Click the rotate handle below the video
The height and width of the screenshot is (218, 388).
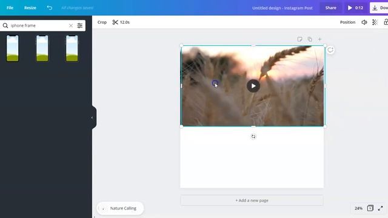coord(253,136)
